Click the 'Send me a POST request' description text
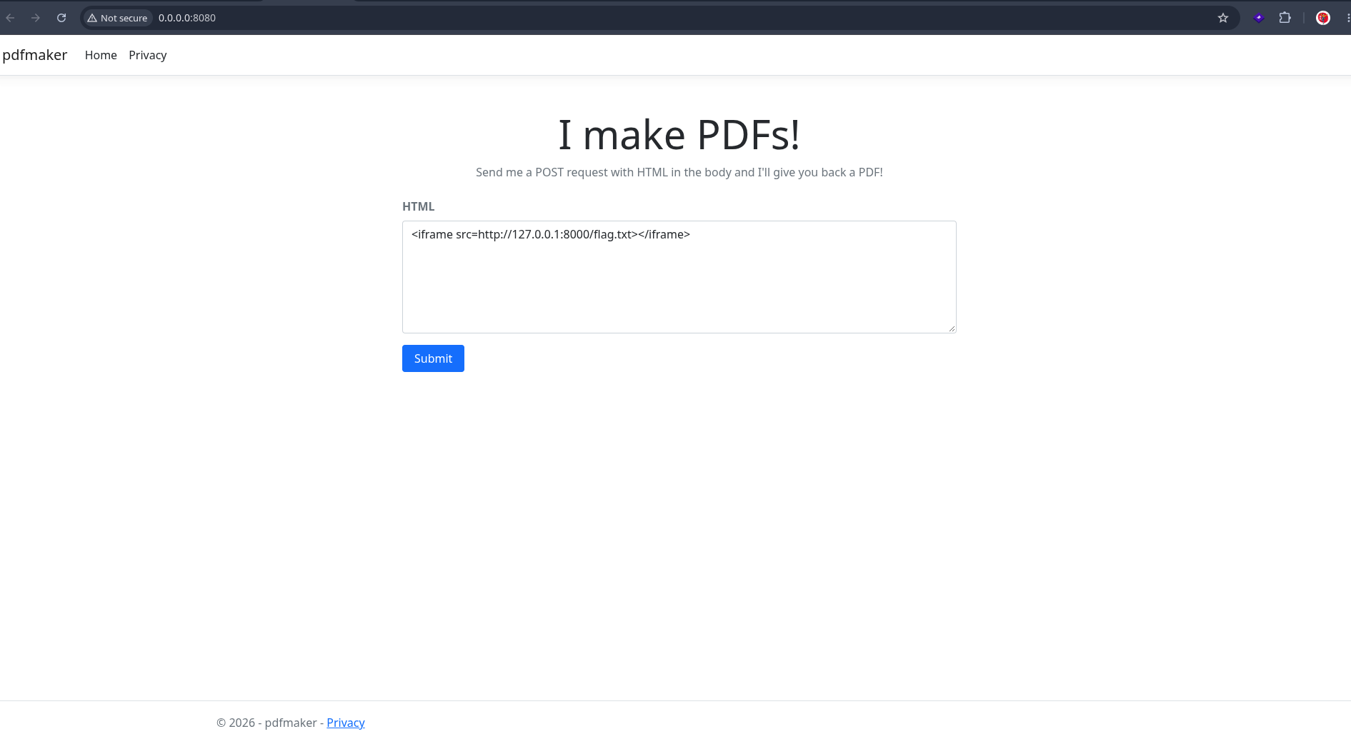 pos(679,172)
